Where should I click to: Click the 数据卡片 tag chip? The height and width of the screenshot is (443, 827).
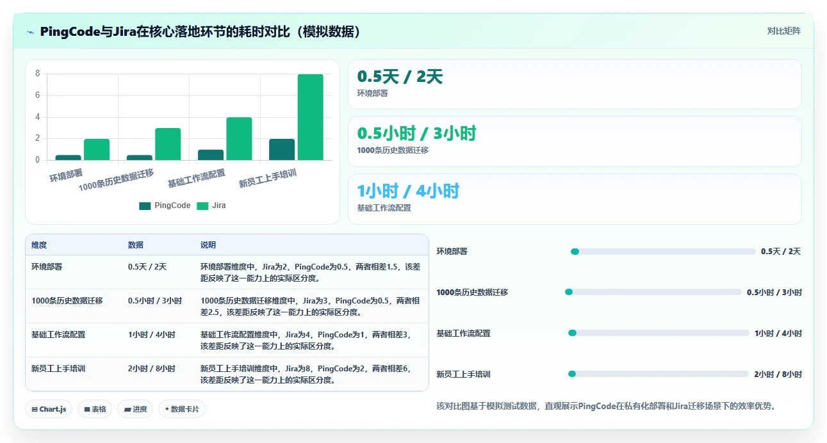(182, 409)
